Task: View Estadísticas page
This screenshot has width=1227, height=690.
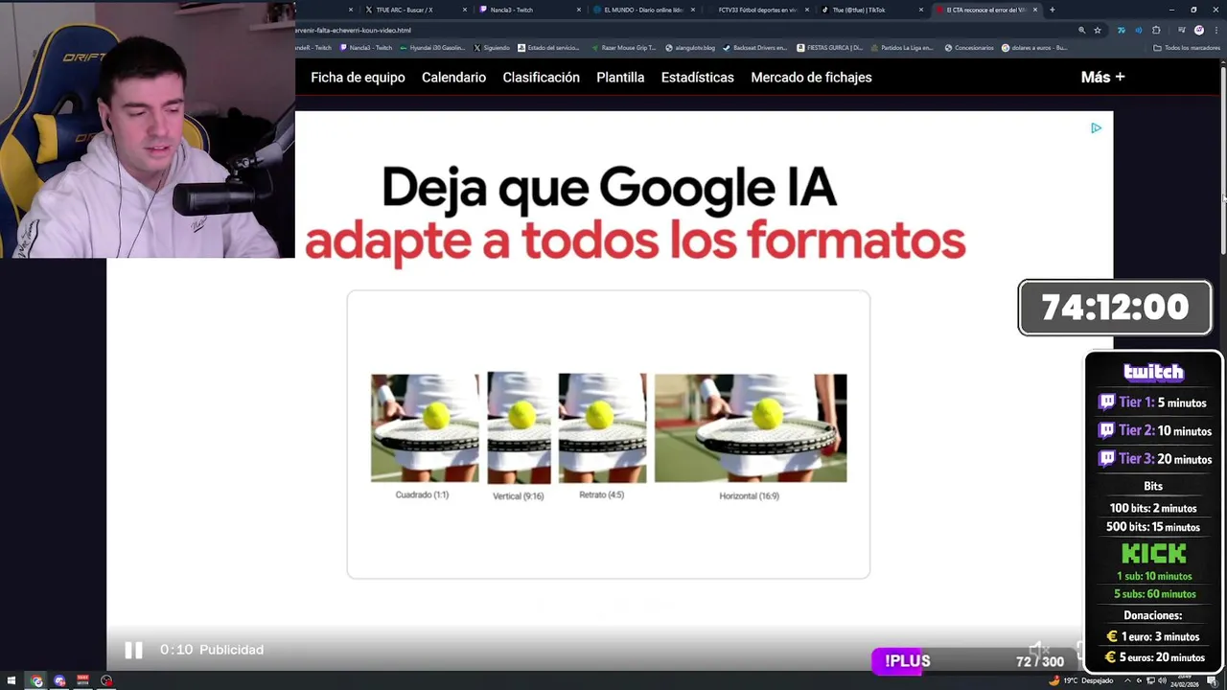Action: coord(697,78)
